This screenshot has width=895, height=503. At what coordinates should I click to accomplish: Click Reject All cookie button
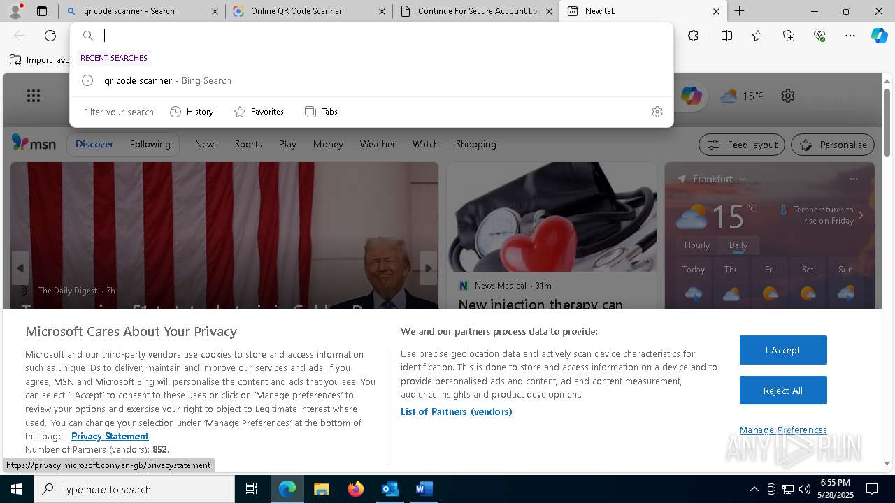click(783, 391)
